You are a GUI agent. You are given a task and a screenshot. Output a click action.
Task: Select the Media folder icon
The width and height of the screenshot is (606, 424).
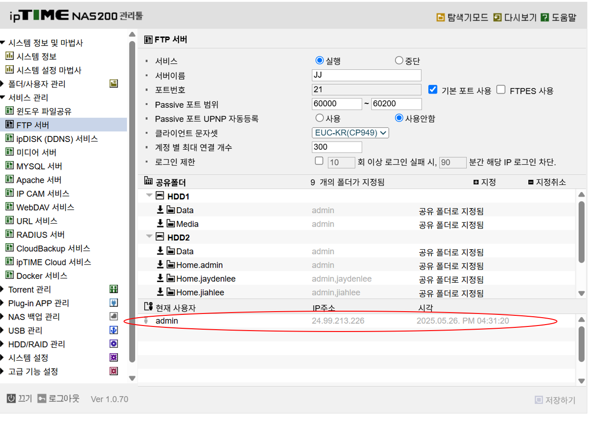coord(171,224)
